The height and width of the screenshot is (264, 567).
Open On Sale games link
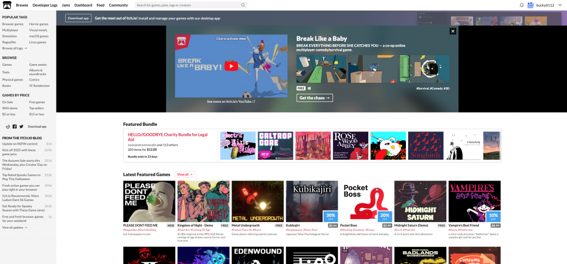8,102
